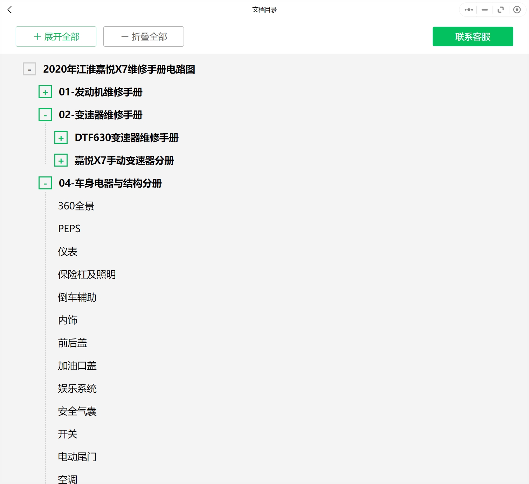Image resolution: width=529 pixels, height=484 pixels.
Task: Collapse the 04-车身电器与结构分册 section
Action: point(45,183)
